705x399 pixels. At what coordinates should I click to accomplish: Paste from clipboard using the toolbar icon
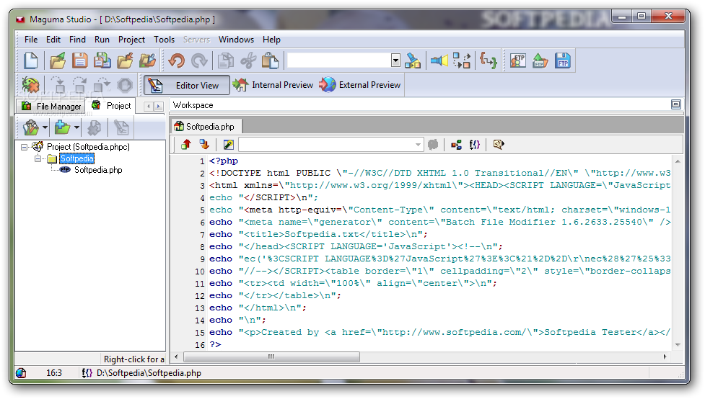pos(270,60)
